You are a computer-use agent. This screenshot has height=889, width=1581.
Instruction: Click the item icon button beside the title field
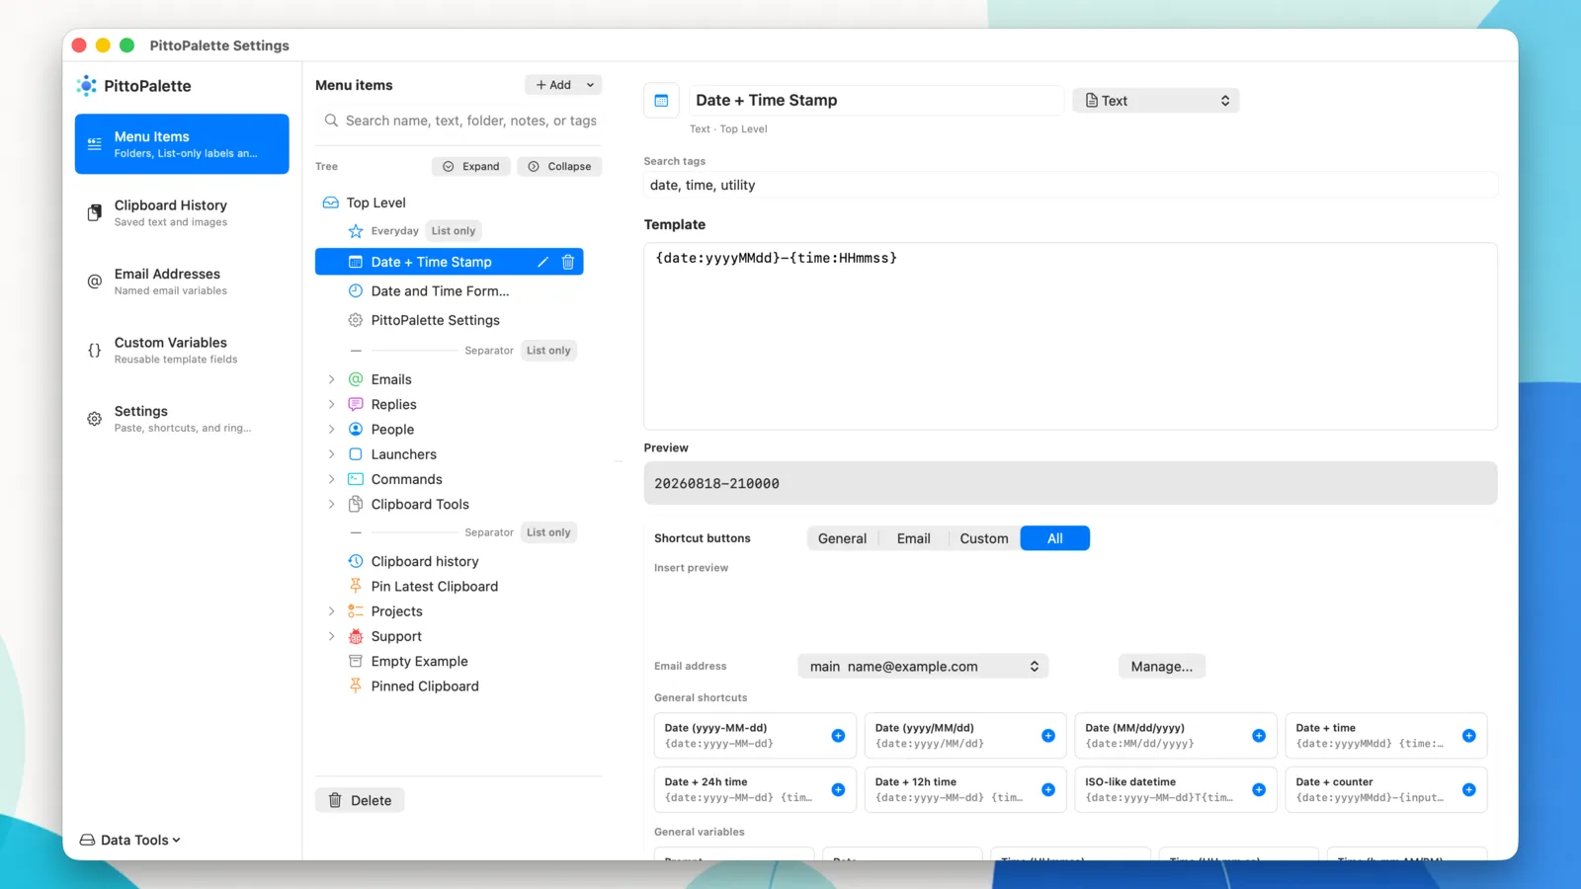click(662, 101)
